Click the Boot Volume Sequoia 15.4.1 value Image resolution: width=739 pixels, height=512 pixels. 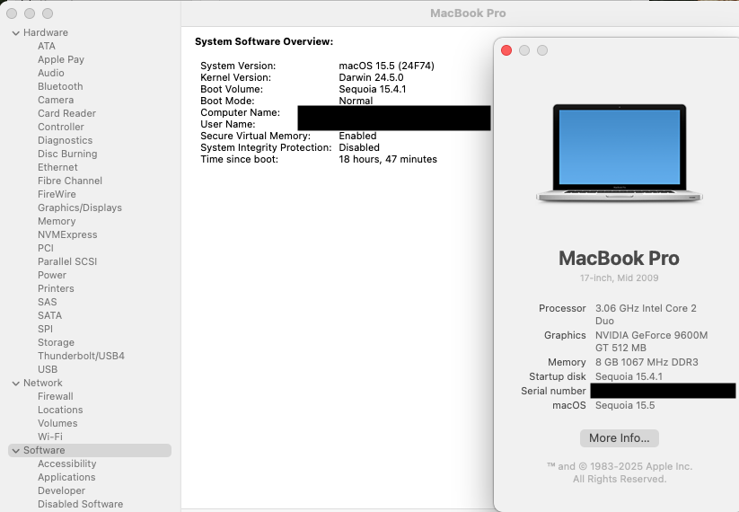click(x=373, y=89)
